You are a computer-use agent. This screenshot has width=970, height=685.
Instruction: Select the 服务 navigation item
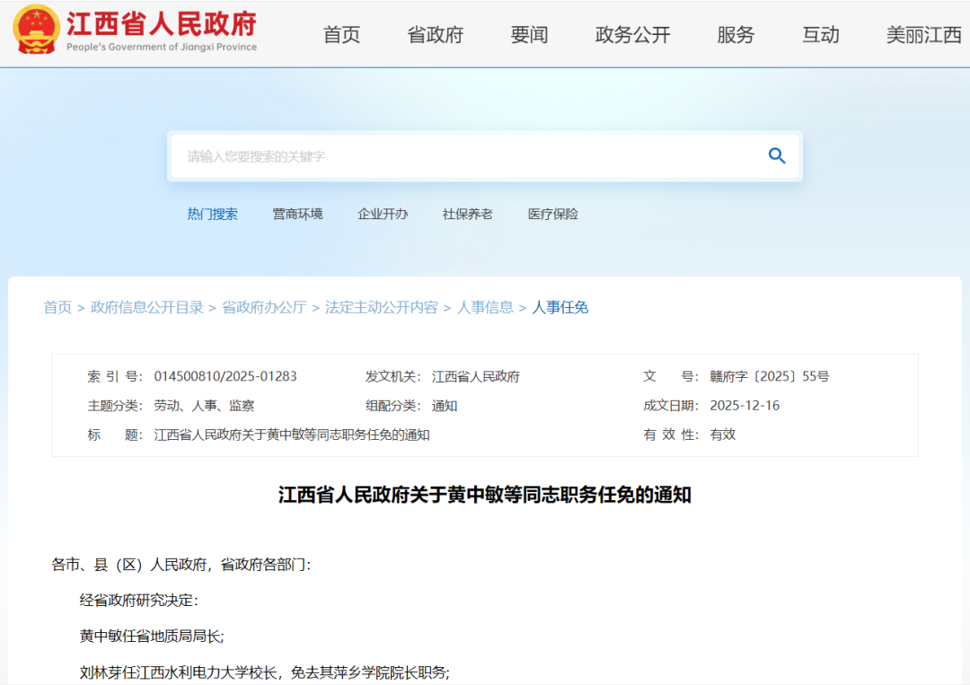736,35
